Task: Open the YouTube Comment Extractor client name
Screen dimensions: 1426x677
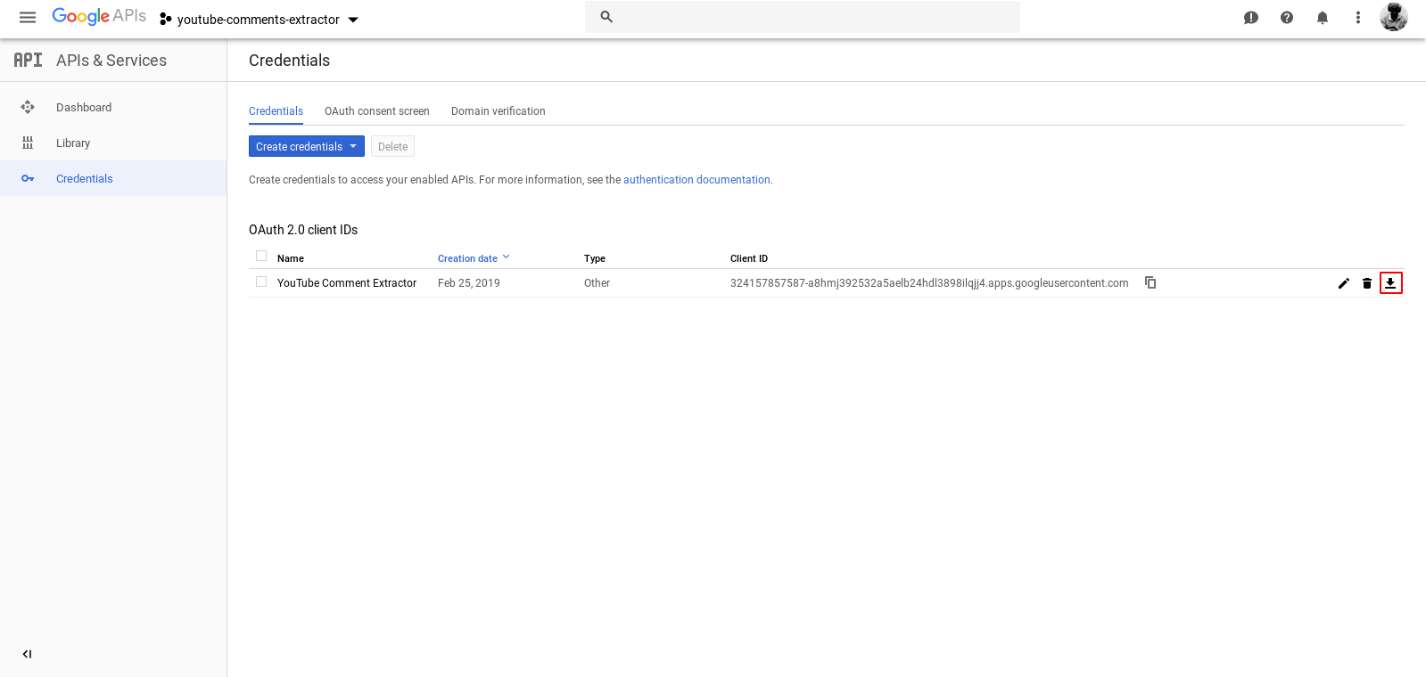Action: pos(347,283)
